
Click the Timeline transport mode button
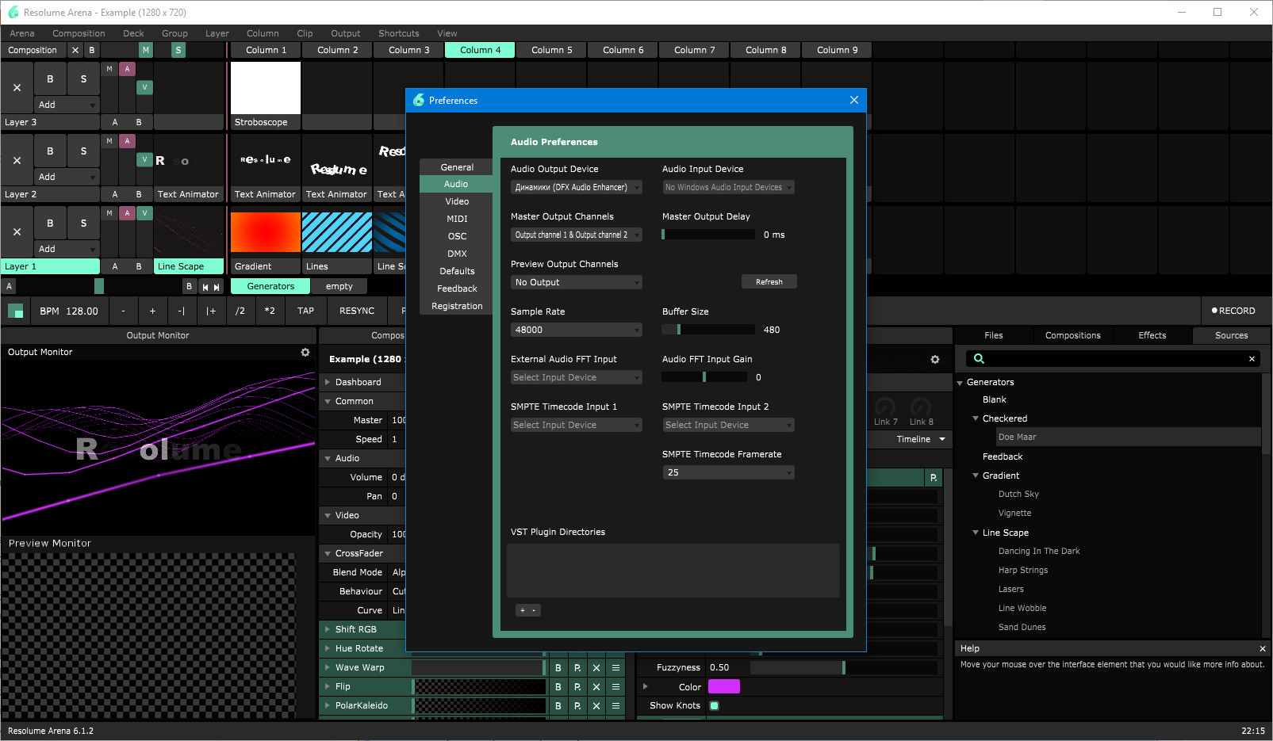tap(920, 440)
